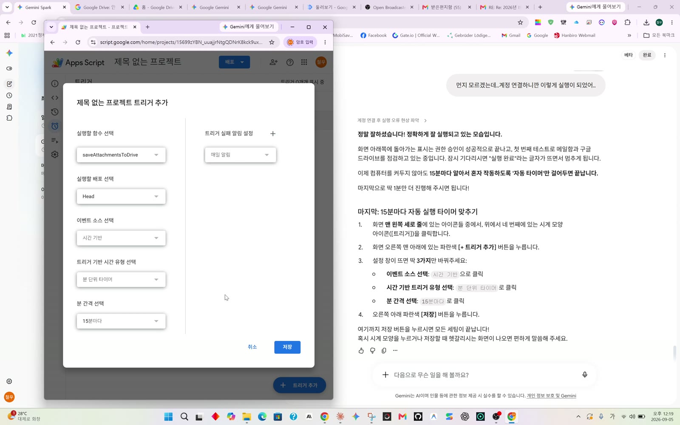680x425 pixels.
Task: Bookmark the script.google.com page with star icon
Action: click(x=272, y=42)
